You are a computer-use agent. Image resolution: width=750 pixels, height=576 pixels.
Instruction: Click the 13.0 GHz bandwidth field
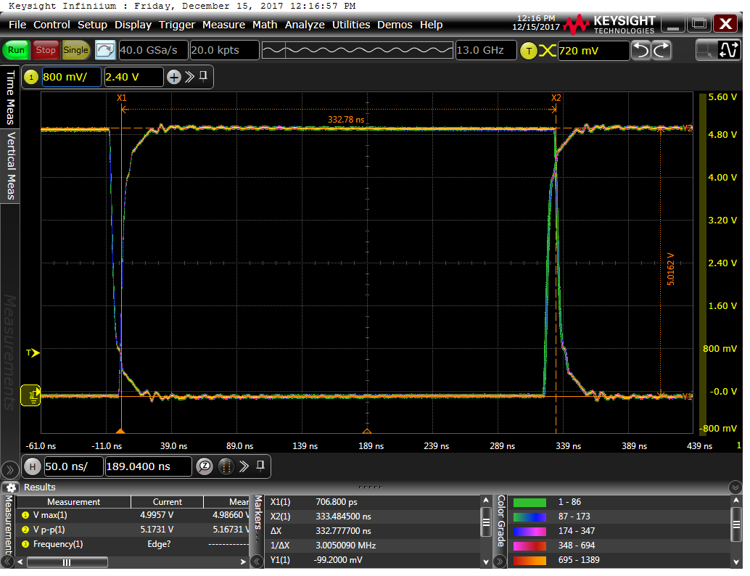pos(485,50)
